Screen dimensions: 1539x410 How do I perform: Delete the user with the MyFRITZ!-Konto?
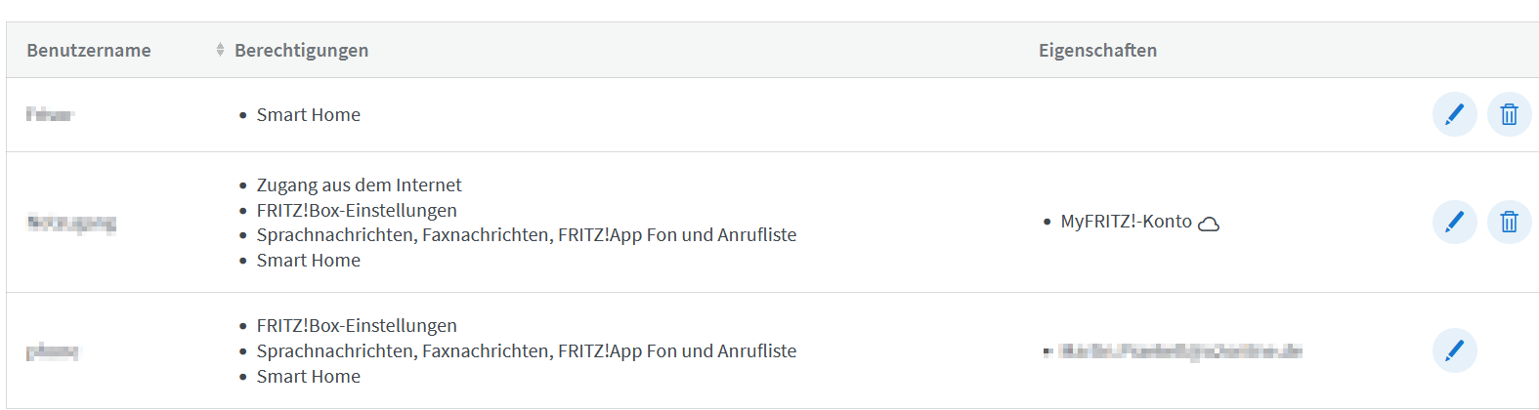pyautogui.click(x=1509, y=222)
